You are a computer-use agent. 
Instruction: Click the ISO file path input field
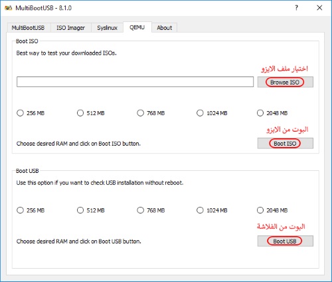tap(135, 82)
